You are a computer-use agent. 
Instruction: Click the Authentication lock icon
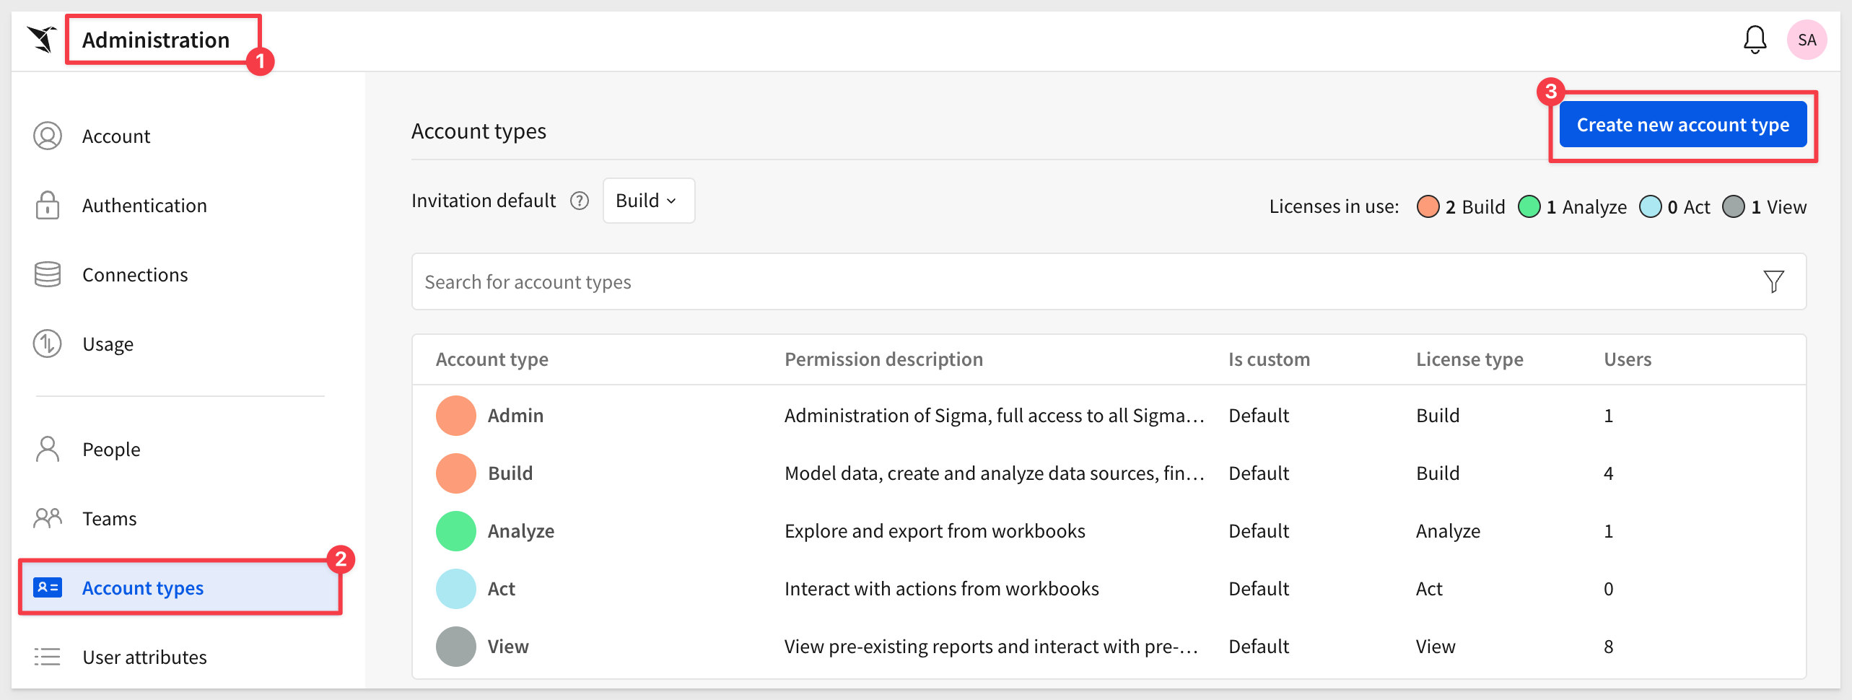pos(48,206)
